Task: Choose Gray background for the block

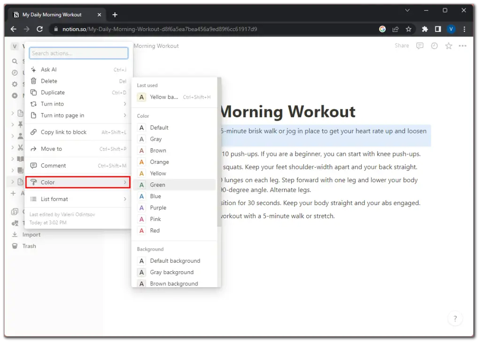Action: tap(172, 272)
